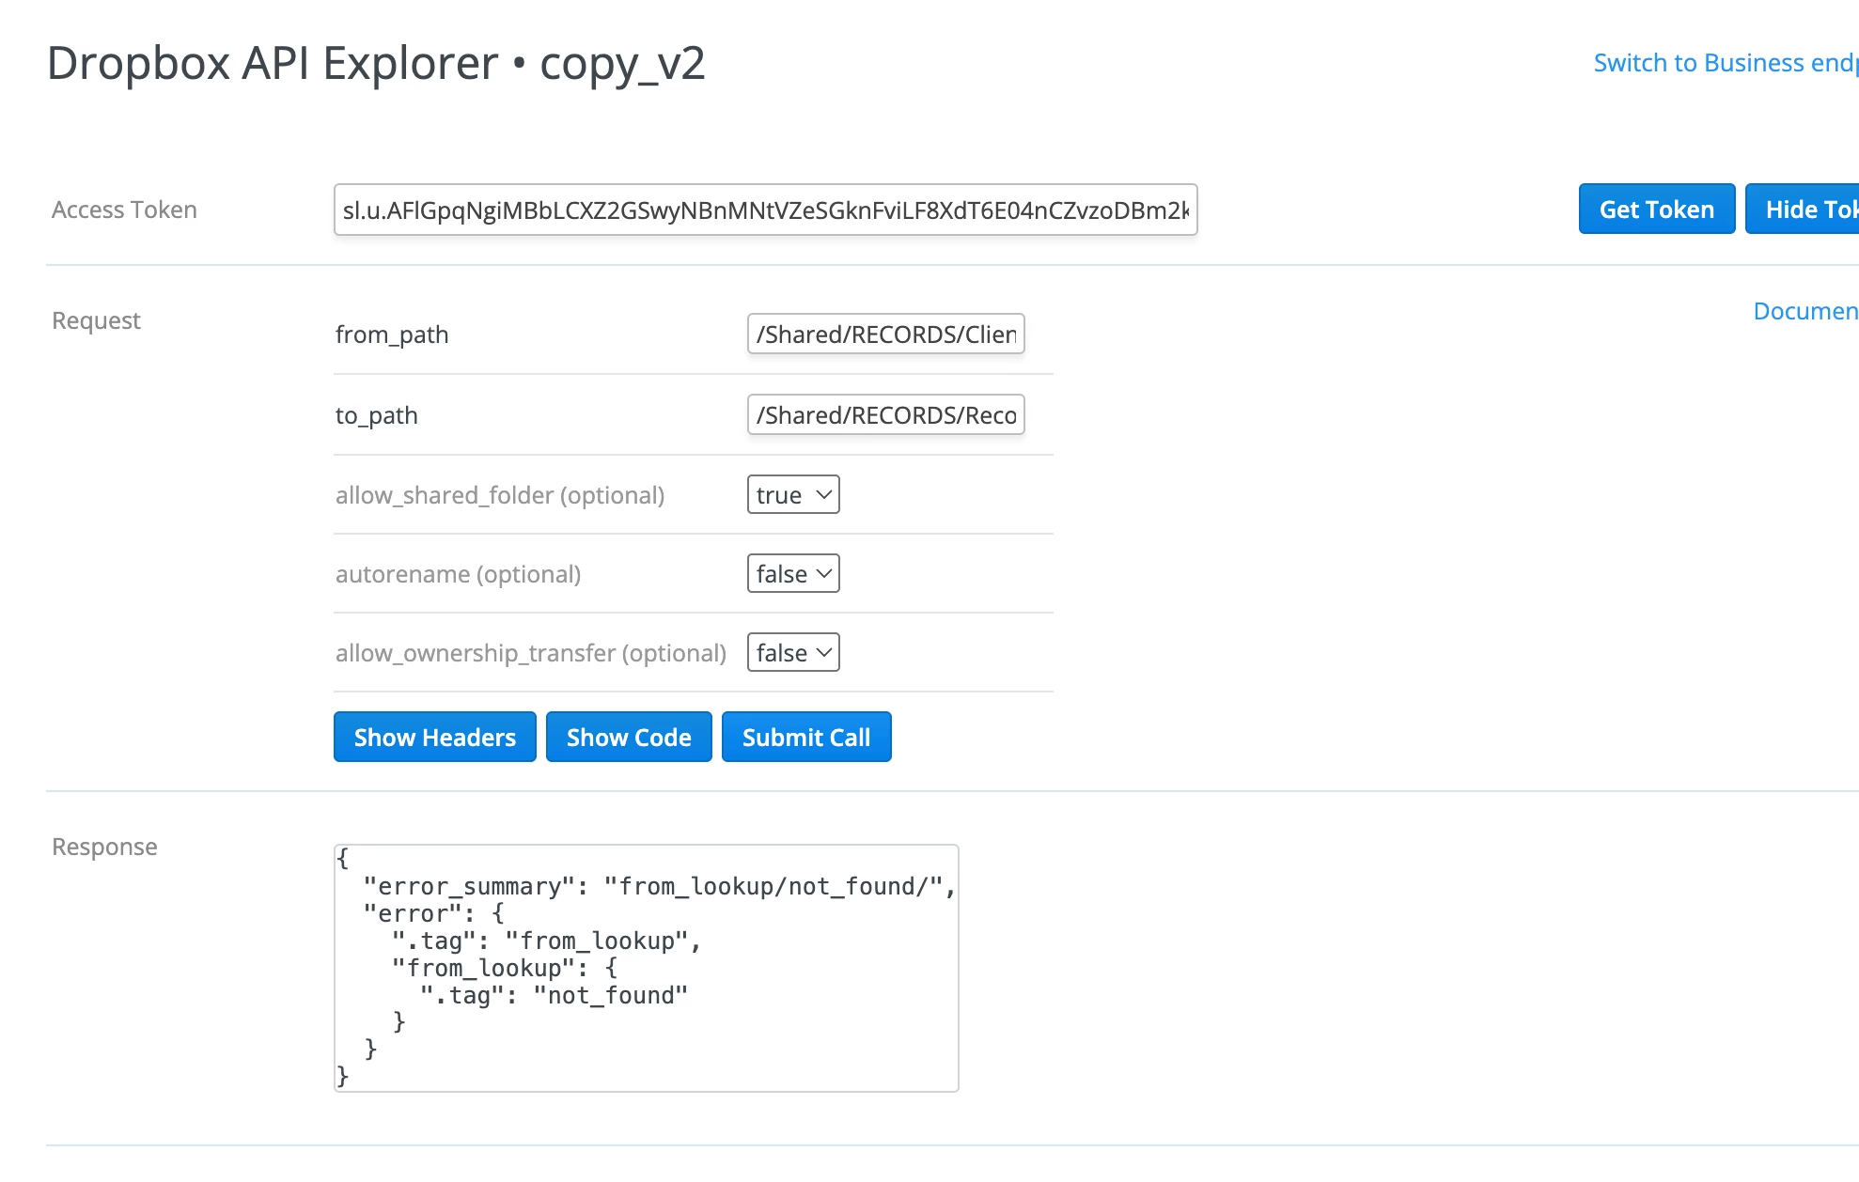Click the "not_found" tag line in response
The width and height of the screenshot is (1859, 1182).
554,995
